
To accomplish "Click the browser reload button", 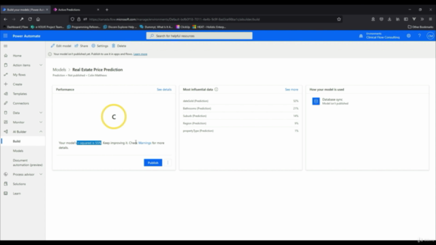I will [x=30, y=19].
